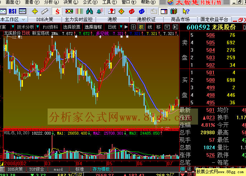Viewport: 246px width, 176px height.
Task: Click the RSI indicator toolbar icon
Action: click(13, 11)
